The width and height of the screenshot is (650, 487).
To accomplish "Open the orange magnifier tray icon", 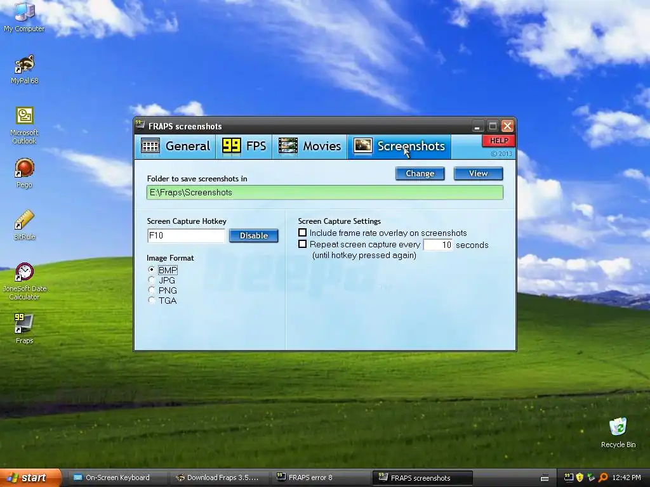I will (603, 477).
